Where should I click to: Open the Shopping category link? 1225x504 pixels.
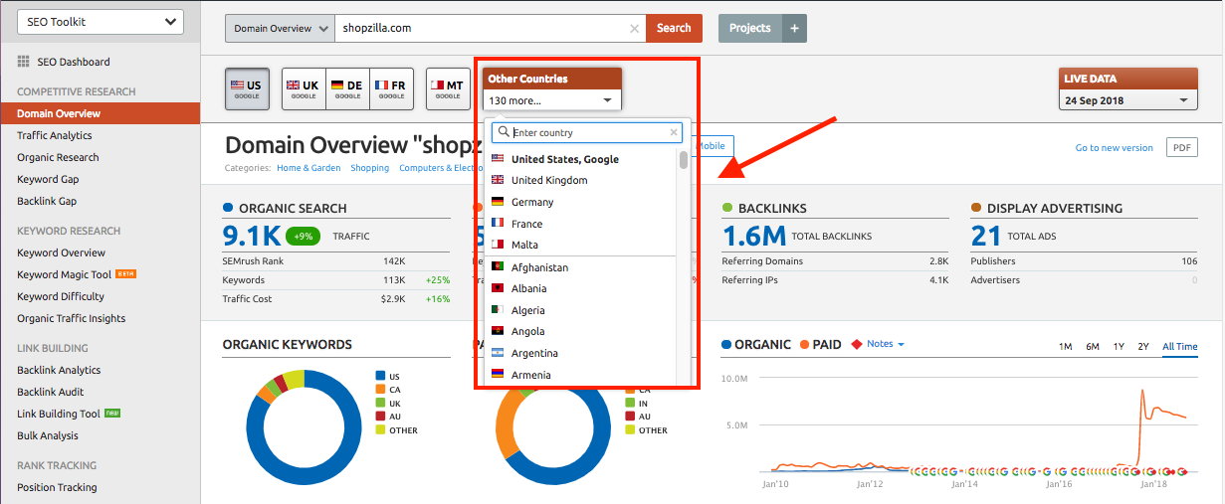click(x=369, y=168)
